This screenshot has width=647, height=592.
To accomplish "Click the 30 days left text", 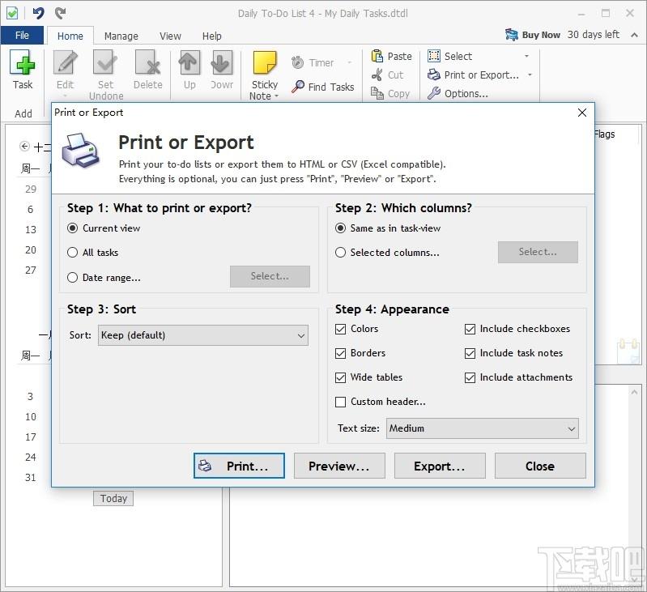I will (x=593, y=35).
